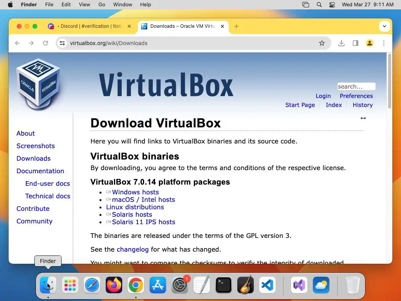Open the Preferences link
This screenshot has height=301, width=401.
(x=356, y=96)
